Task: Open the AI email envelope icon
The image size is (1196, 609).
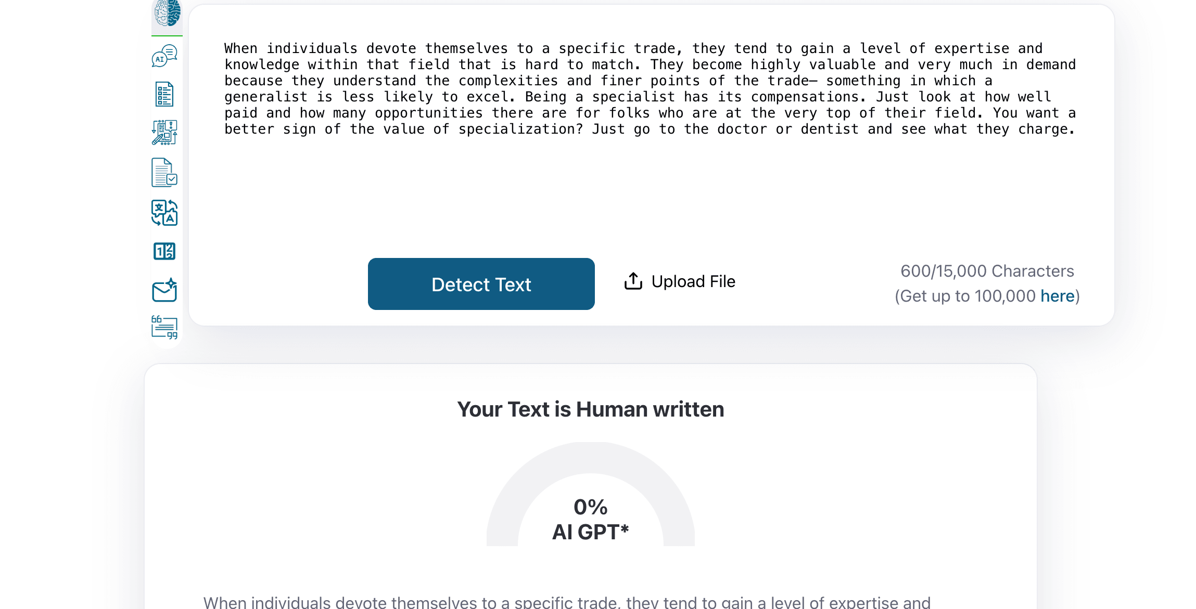Action: coord(164,290)
